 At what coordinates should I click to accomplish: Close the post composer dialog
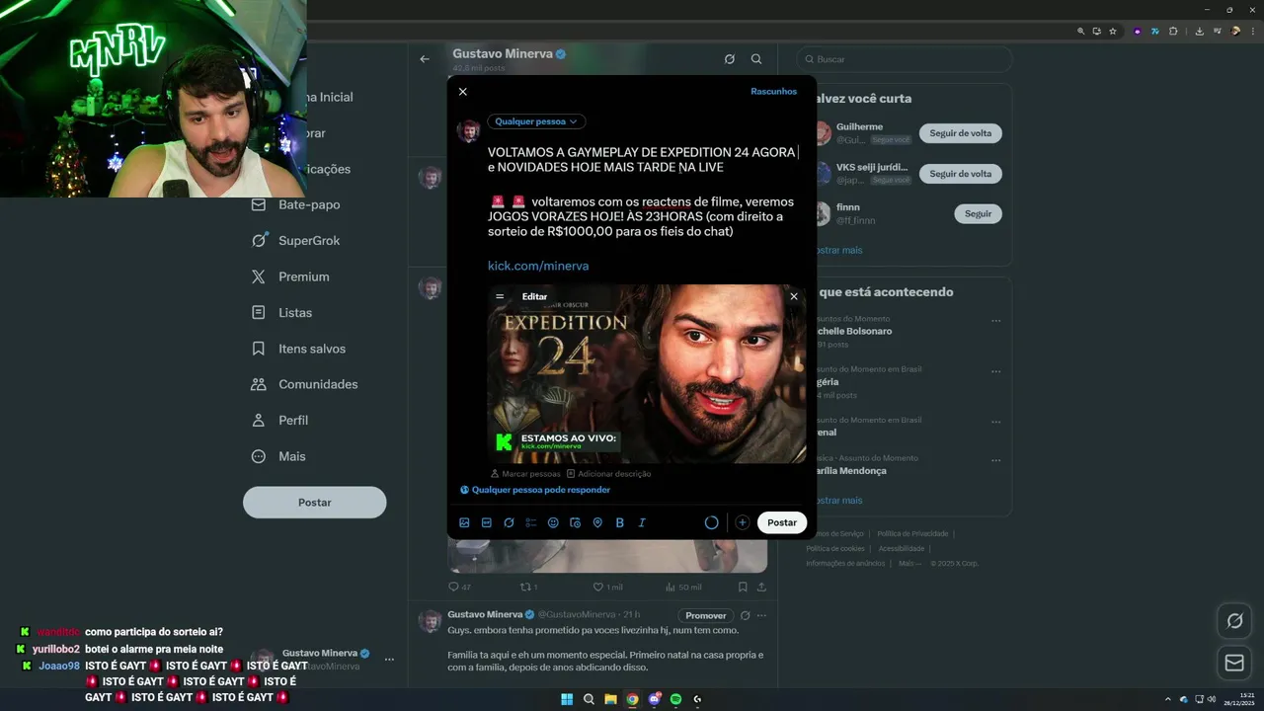click(462, 92)
